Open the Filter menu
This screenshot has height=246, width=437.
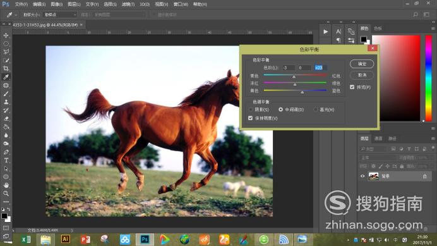[x=128, y=4]
